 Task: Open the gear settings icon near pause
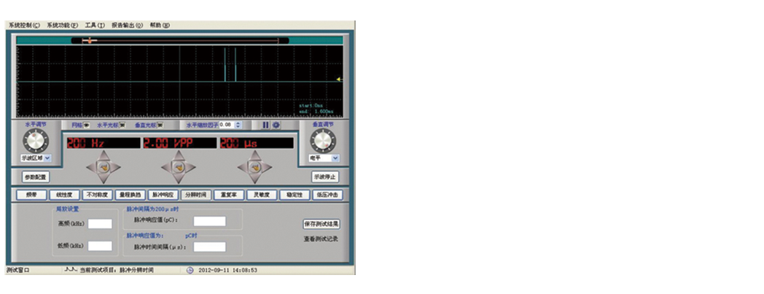(276, 125)
